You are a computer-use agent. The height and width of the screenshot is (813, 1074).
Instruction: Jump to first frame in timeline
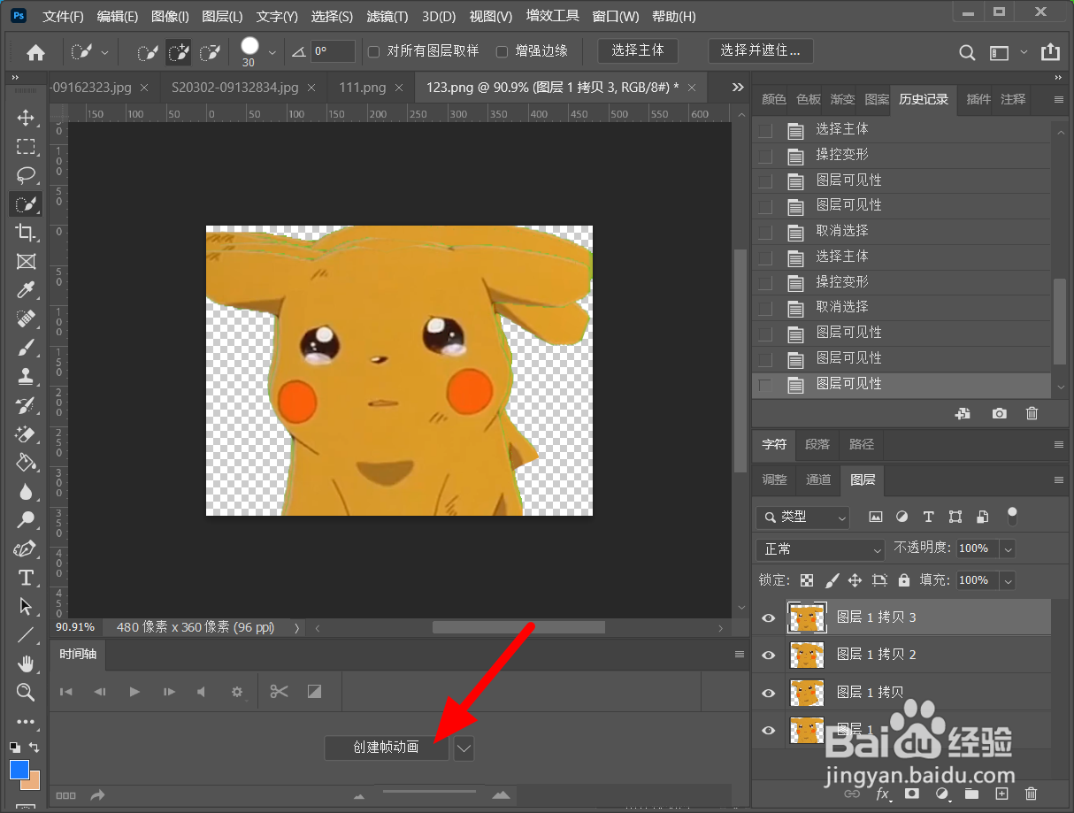click(65, 692)
